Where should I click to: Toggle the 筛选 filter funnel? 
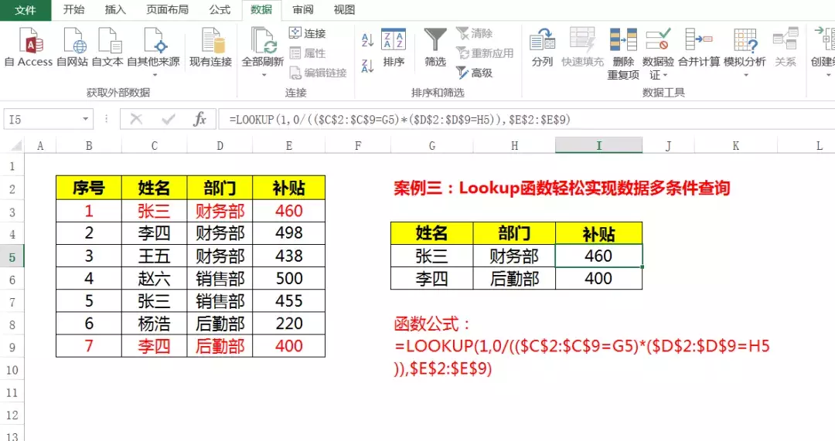pyautogui.click(x=435, y=49)
